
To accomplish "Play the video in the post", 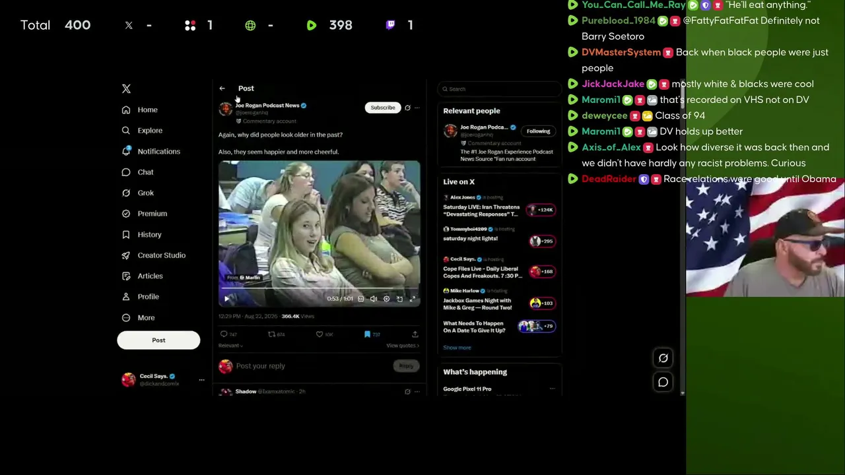I will [x=226, y=299].
